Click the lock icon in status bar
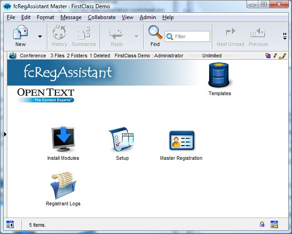 [262, 224]
